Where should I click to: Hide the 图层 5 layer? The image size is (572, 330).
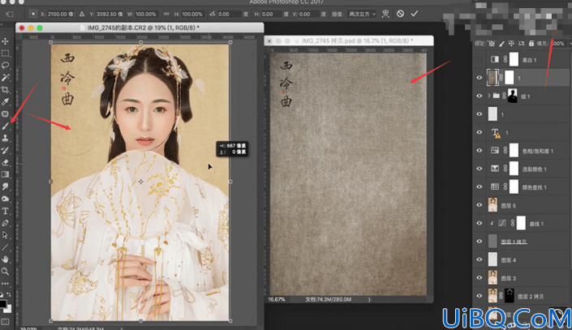click(x=480, y=205)
